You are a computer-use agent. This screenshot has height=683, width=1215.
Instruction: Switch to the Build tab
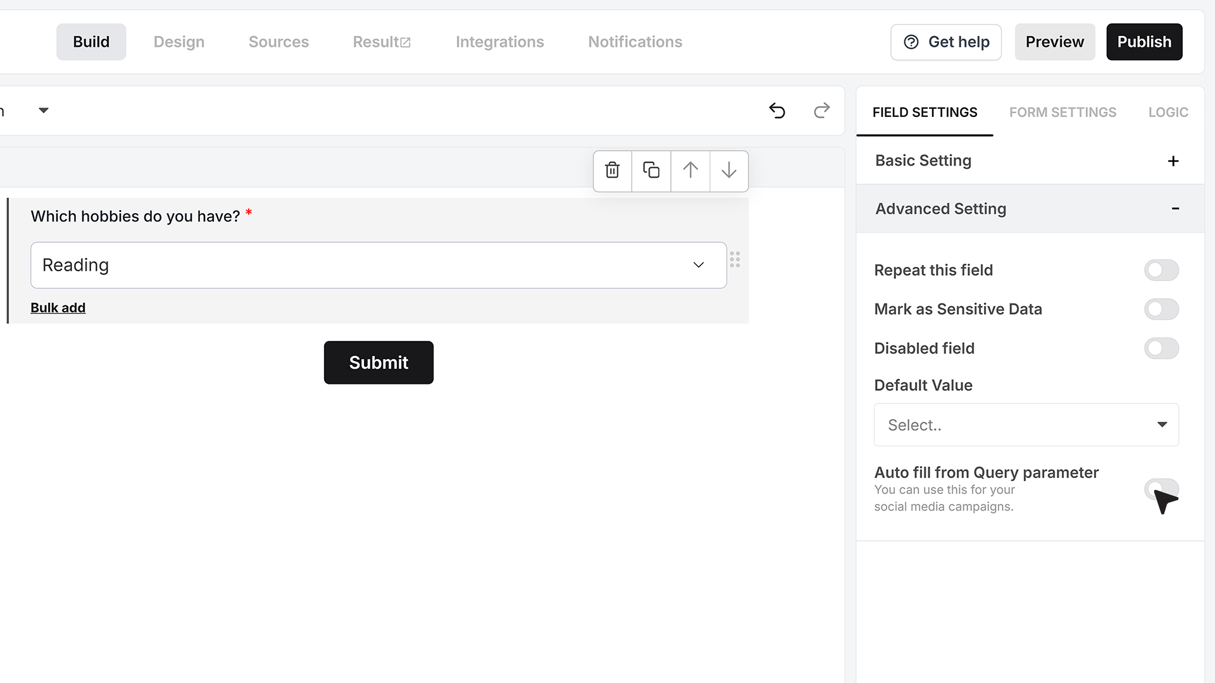tap(91, 42)
